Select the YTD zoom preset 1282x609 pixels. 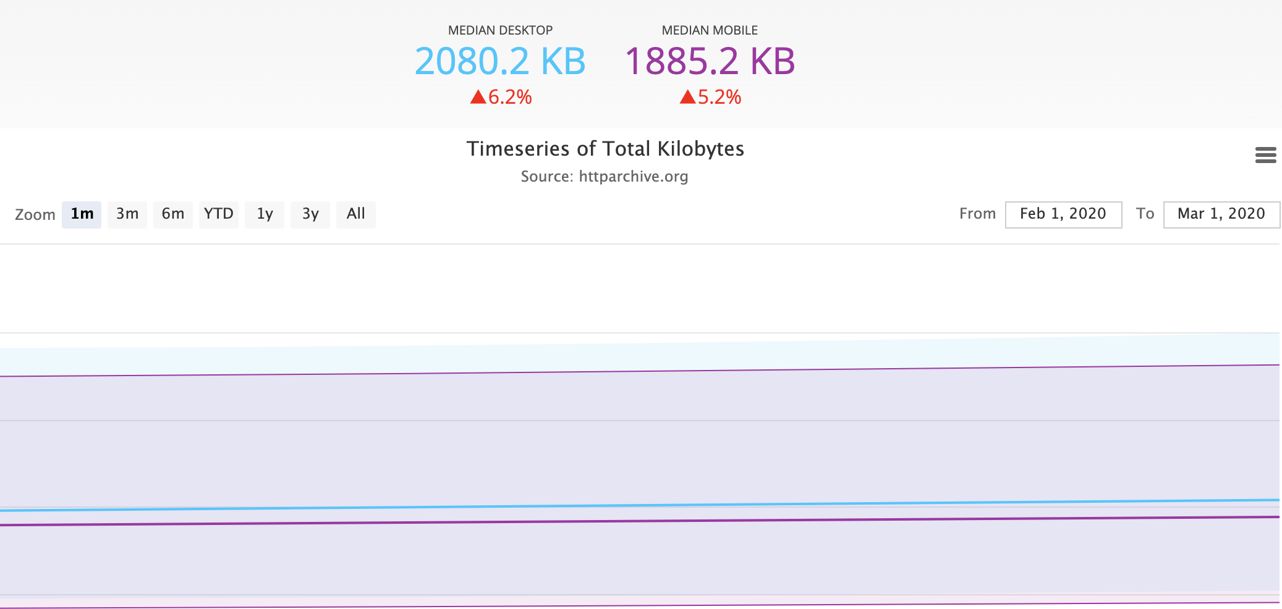(x=218, y=214)
